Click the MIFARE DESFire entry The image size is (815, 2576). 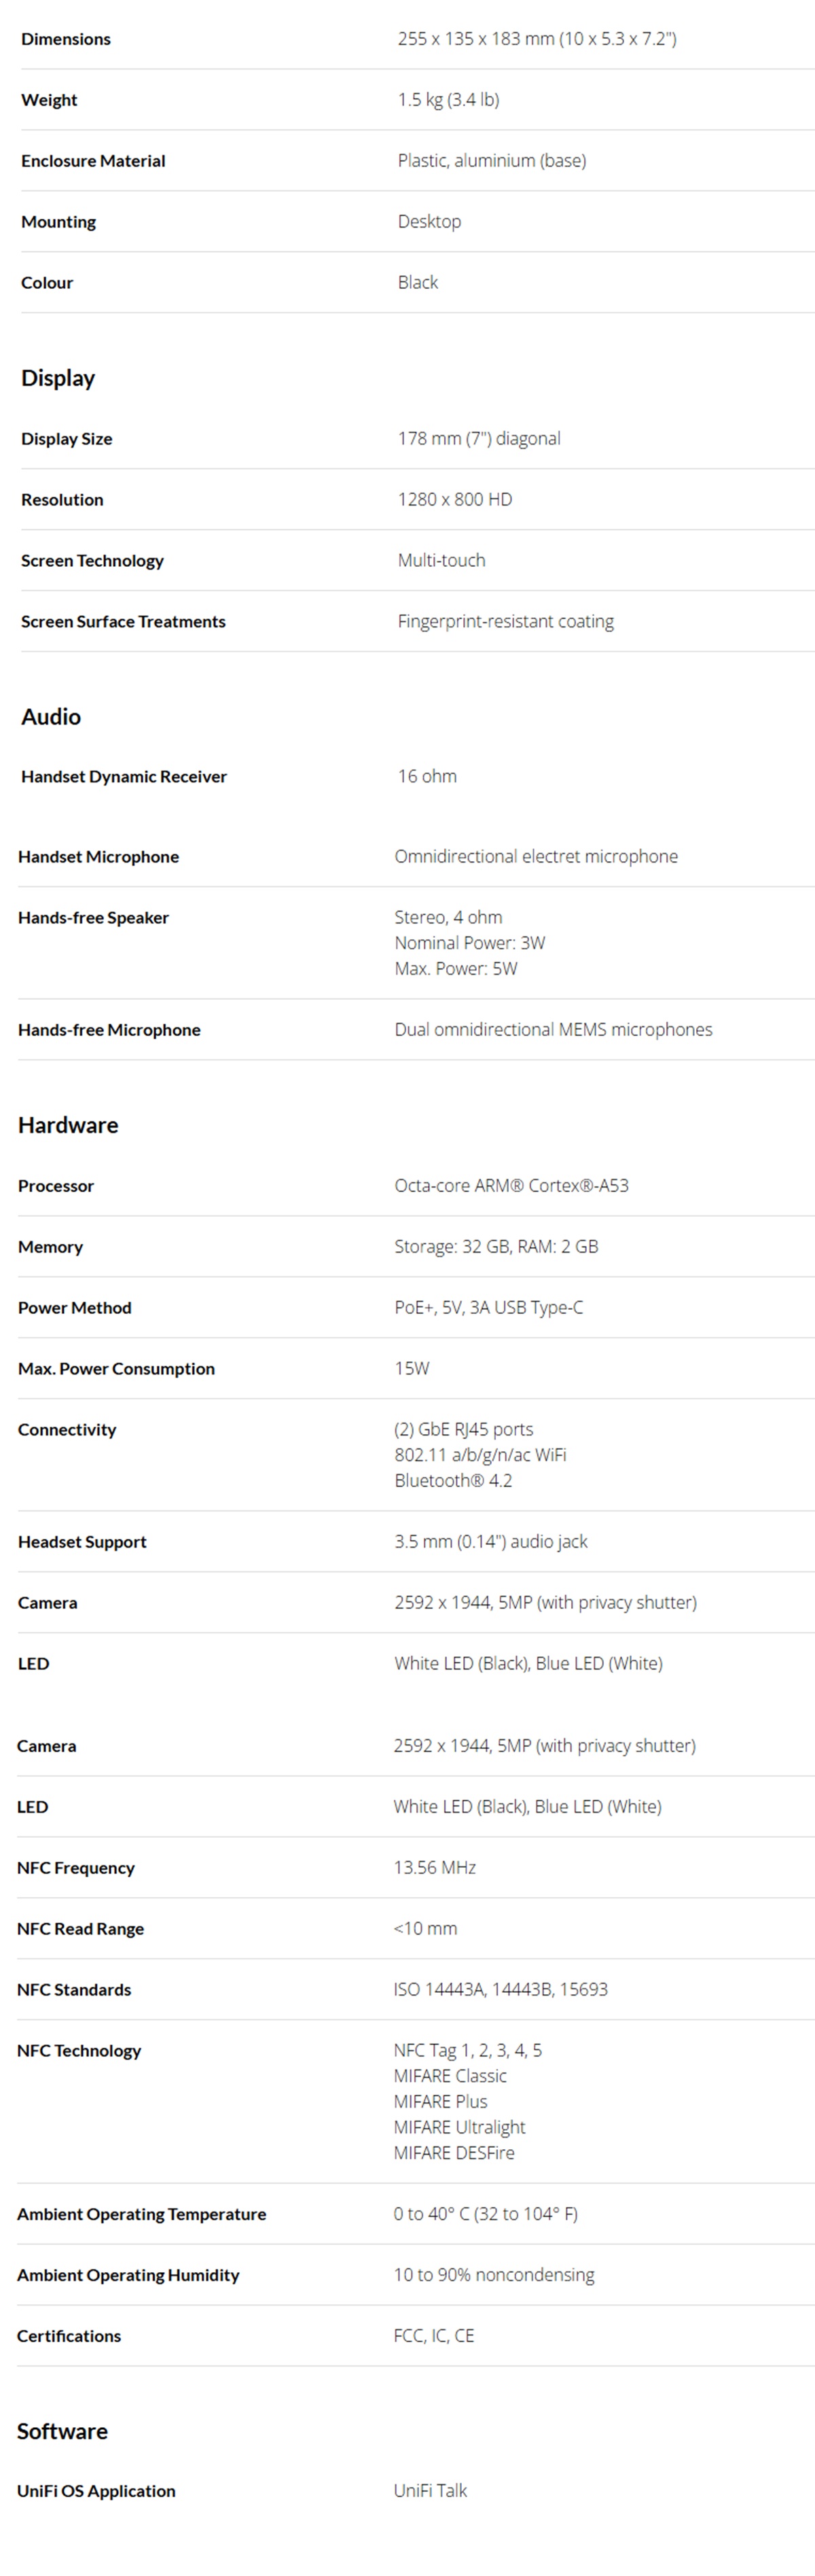coord(454,2153)
